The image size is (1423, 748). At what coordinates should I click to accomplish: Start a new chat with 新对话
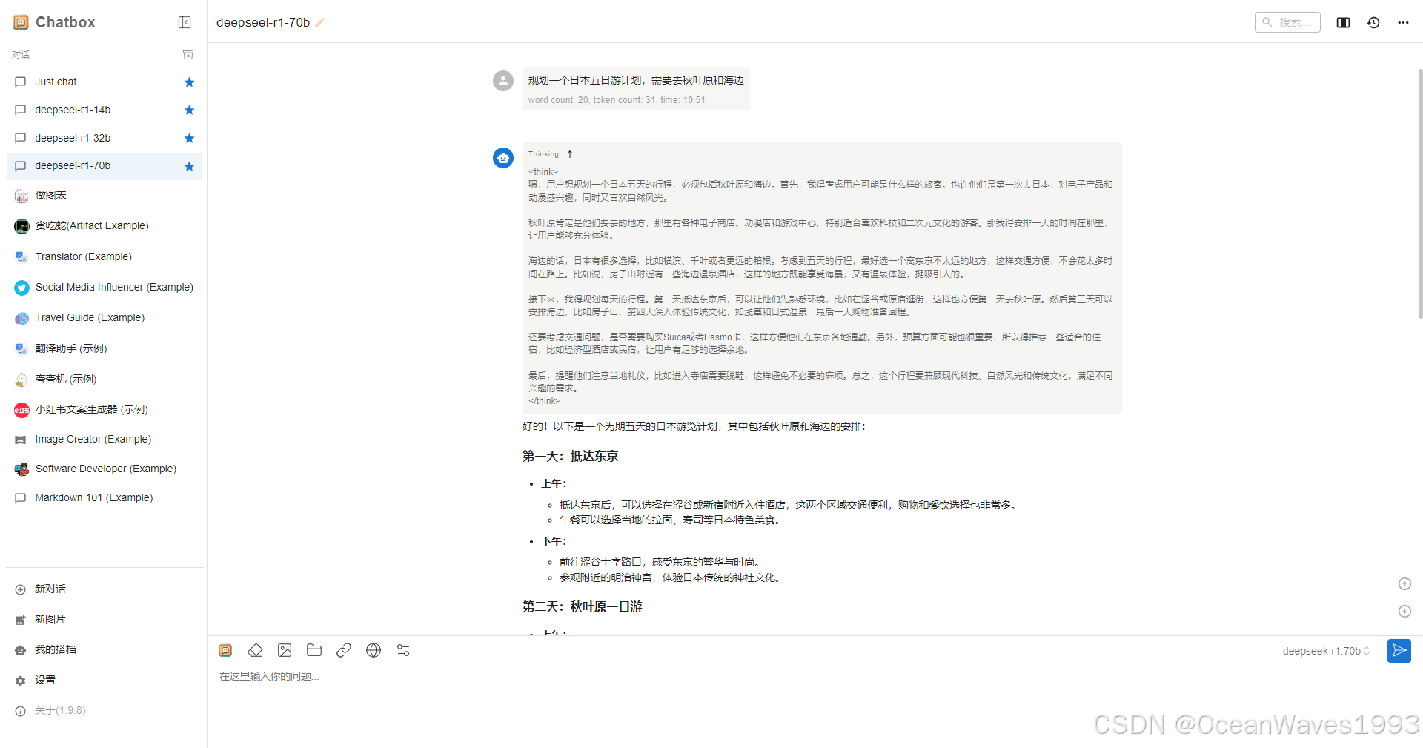105,589
